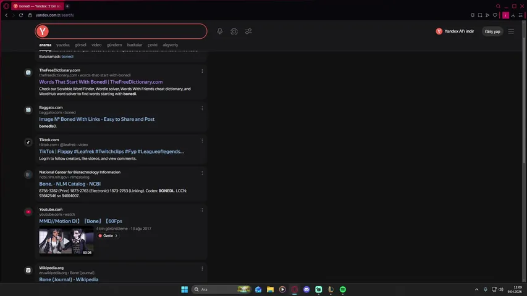Open the snapshot tool in the address bar
The image size is (527, 296).
[x=480, y=15]
